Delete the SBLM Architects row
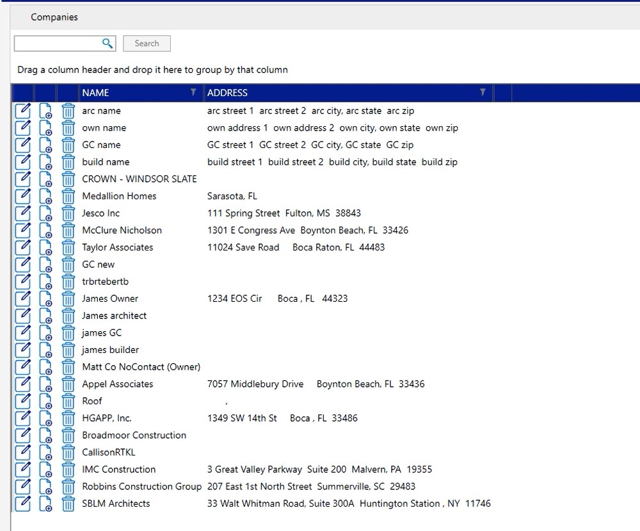640x531 pixels. (68, 504)
